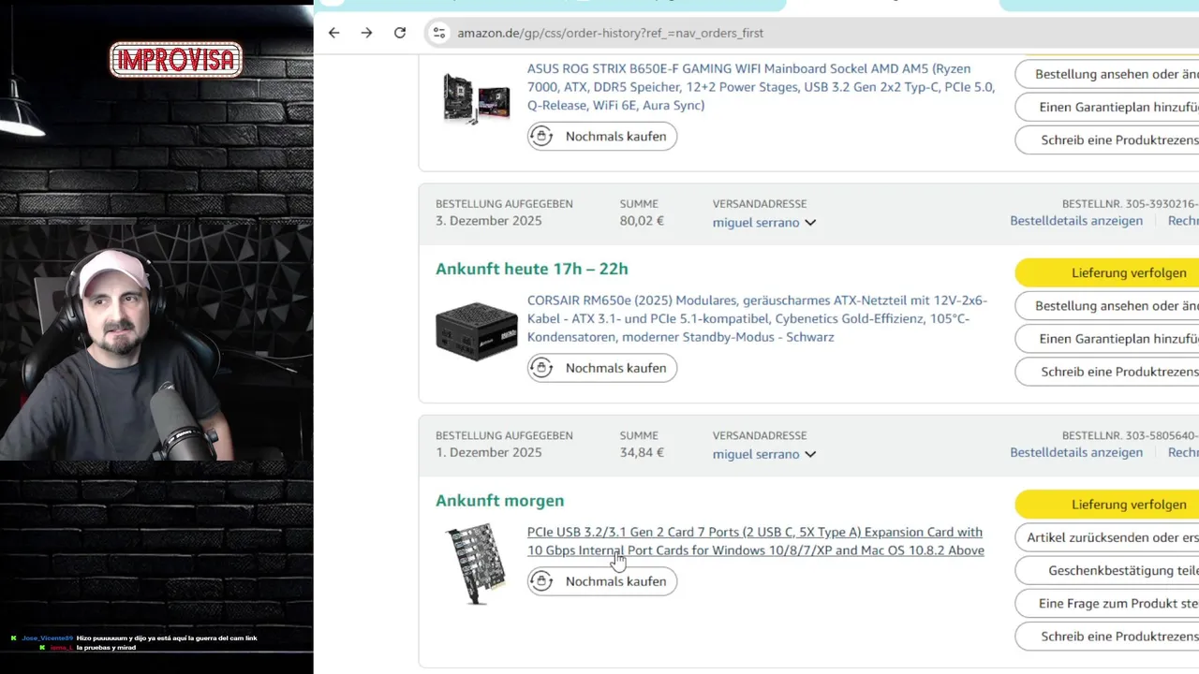Go forward with the browser forward arrow
Image resolution: width=1199 pixels, height=674 pixels.
[366, 33]
